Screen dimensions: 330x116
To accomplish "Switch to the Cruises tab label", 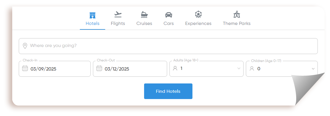I will (144, 23).
